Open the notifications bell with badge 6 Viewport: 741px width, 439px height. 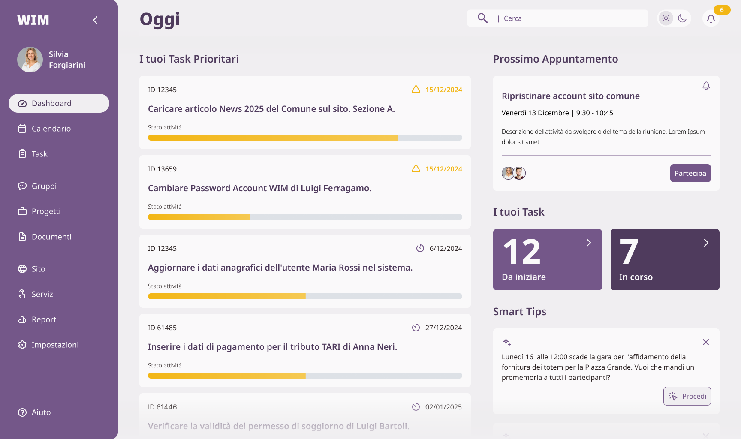[x=711, y=18]
